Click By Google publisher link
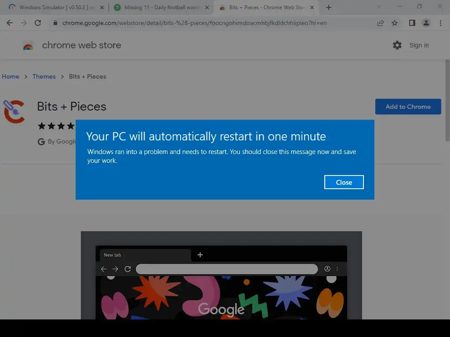Image resolution: width=450 pixels, height=337 pixels. tap(62, 142)
